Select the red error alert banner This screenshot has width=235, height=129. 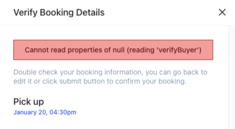[113, 50]
